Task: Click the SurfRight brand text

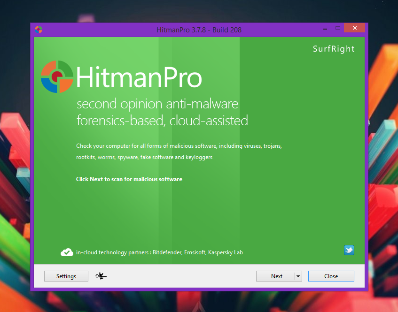Action: (334, 49)
